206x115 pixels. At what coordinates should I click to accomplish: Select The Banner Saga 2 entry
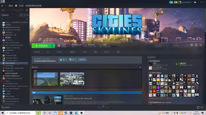[11, 58]
